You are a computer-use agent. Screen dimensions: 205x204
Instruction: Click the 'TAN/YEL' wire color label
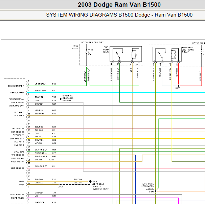(39, 137)
